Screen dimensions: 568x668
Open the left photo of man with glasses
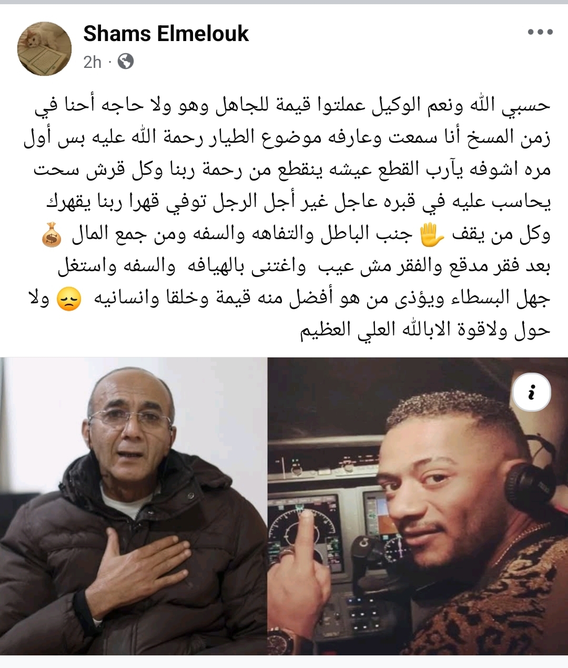tap(133, 506)
